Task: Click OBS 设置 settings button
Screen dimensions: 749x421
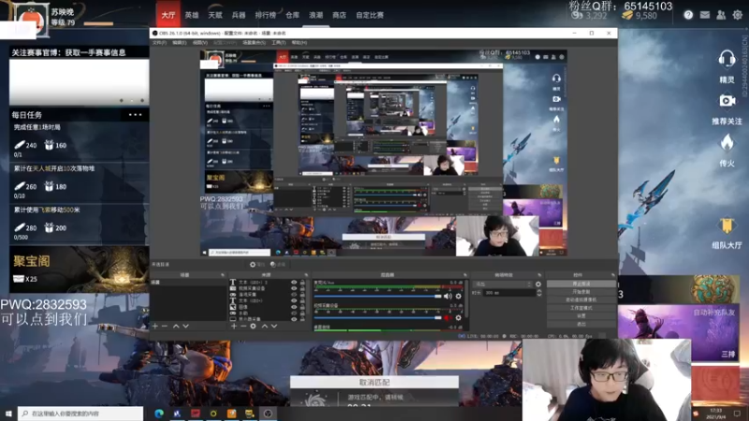Action: 581,316
